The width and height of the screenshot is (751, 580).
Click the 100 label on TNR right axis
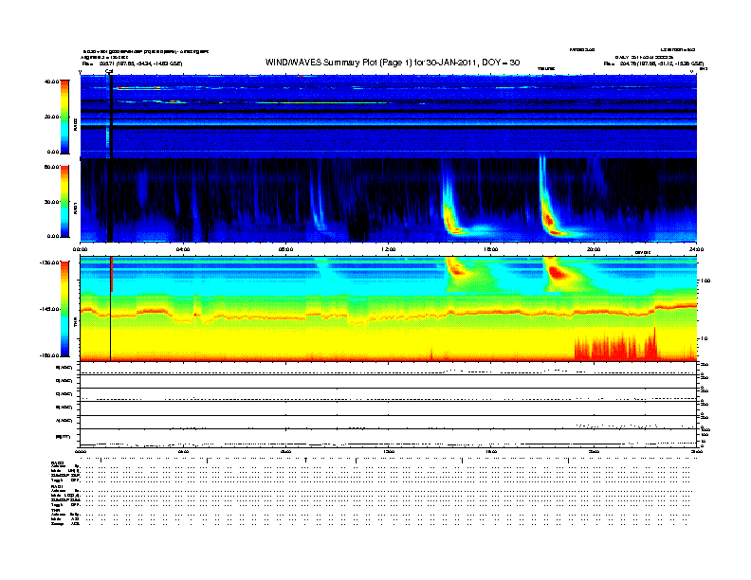click(x=705, y=281)
